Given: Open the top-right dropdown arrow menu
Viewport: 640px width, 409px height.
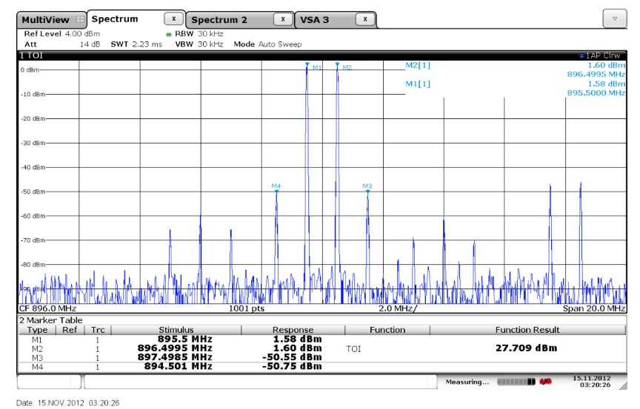Looking at the screenshot, I should [615, 18].
